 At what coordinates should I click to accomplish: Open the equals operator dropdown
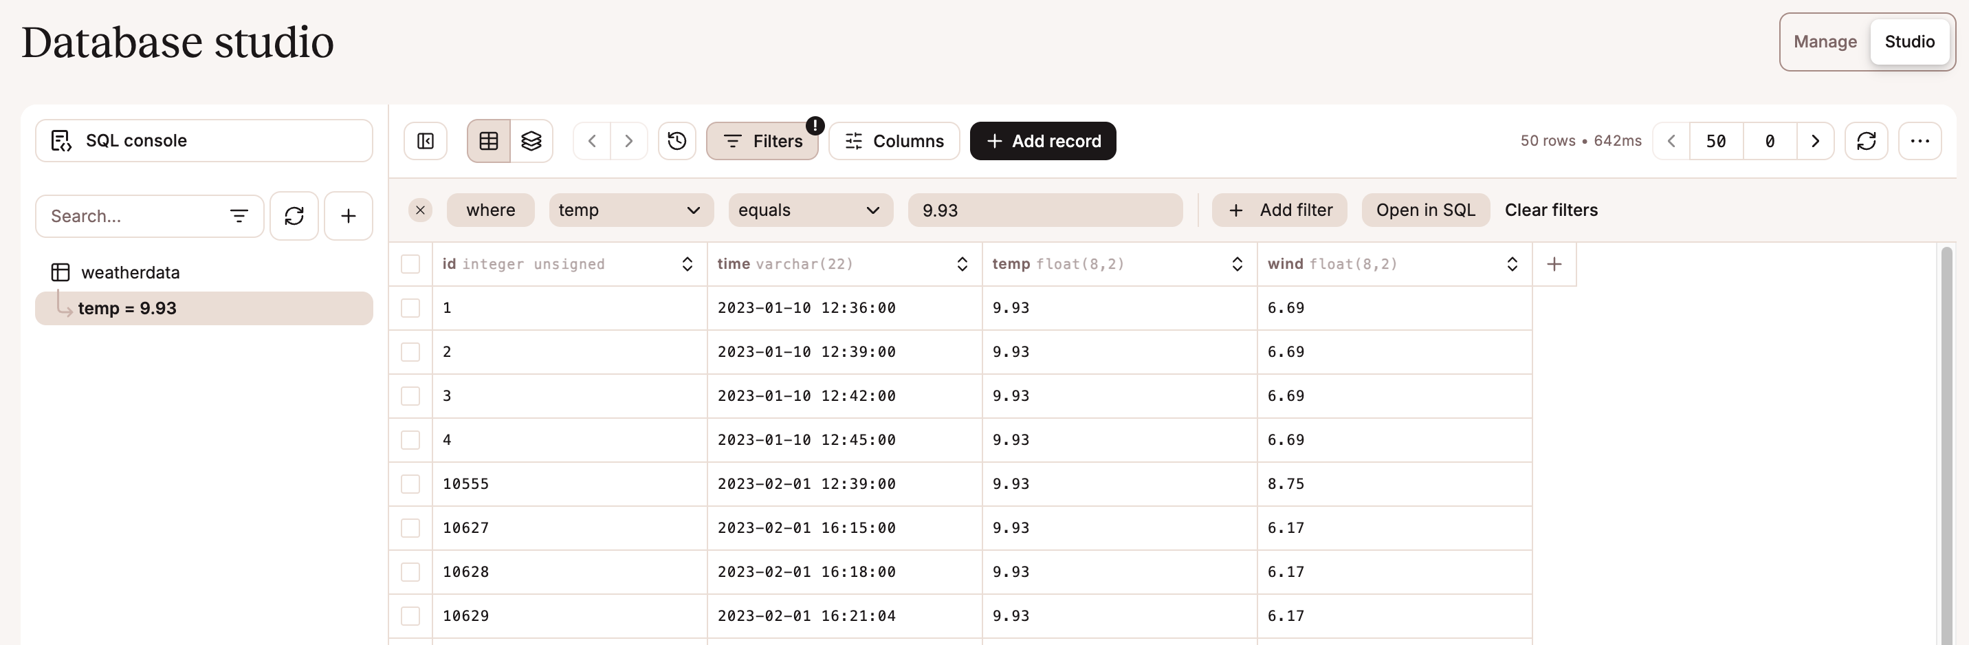(x=811, y=210)
